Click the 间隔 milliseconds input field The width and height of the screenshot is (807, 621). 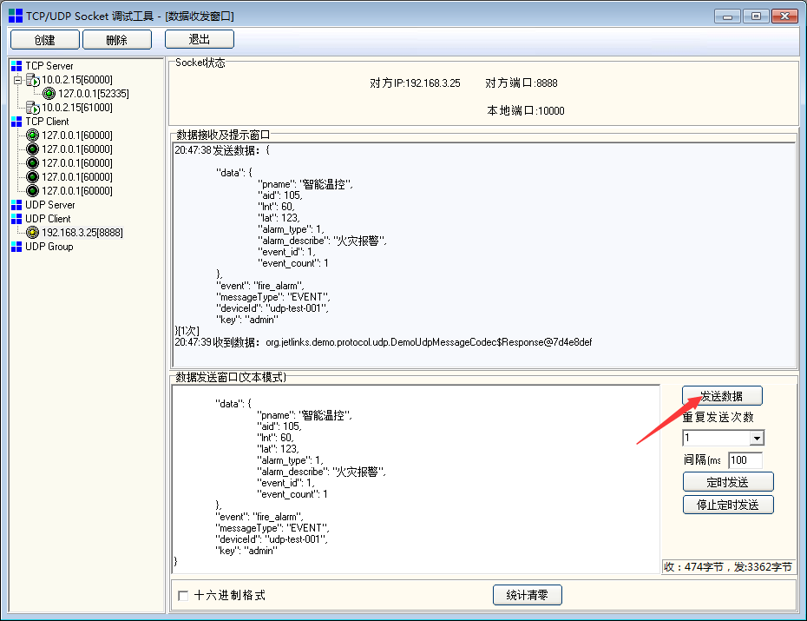[745, 460]
